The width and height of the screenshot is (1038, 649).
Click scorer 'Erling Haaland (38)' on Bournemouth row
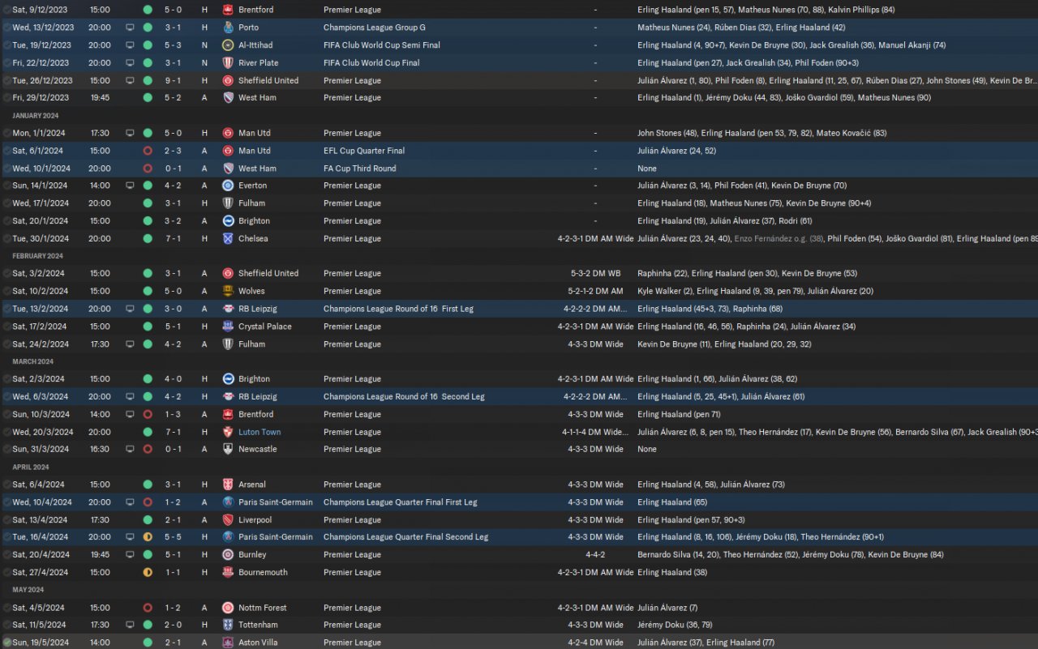click(x=672, y=572)
